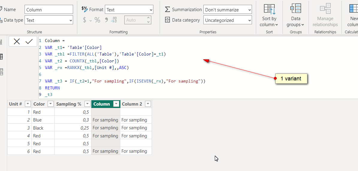Click the currency format dollar icon

click(x=85, y=20)
